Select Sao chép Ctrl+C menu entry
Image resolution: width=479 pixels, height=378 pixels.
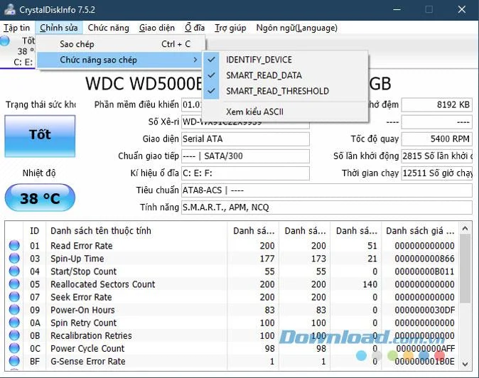coord(120,44)
